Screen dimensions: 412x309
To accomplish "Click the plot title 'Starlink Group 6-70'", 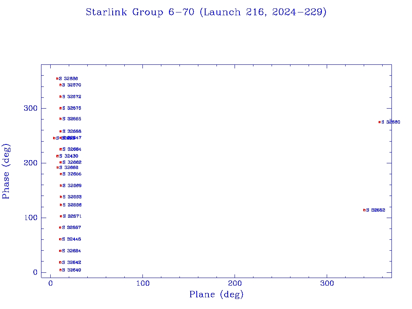I will pos(140,12).
